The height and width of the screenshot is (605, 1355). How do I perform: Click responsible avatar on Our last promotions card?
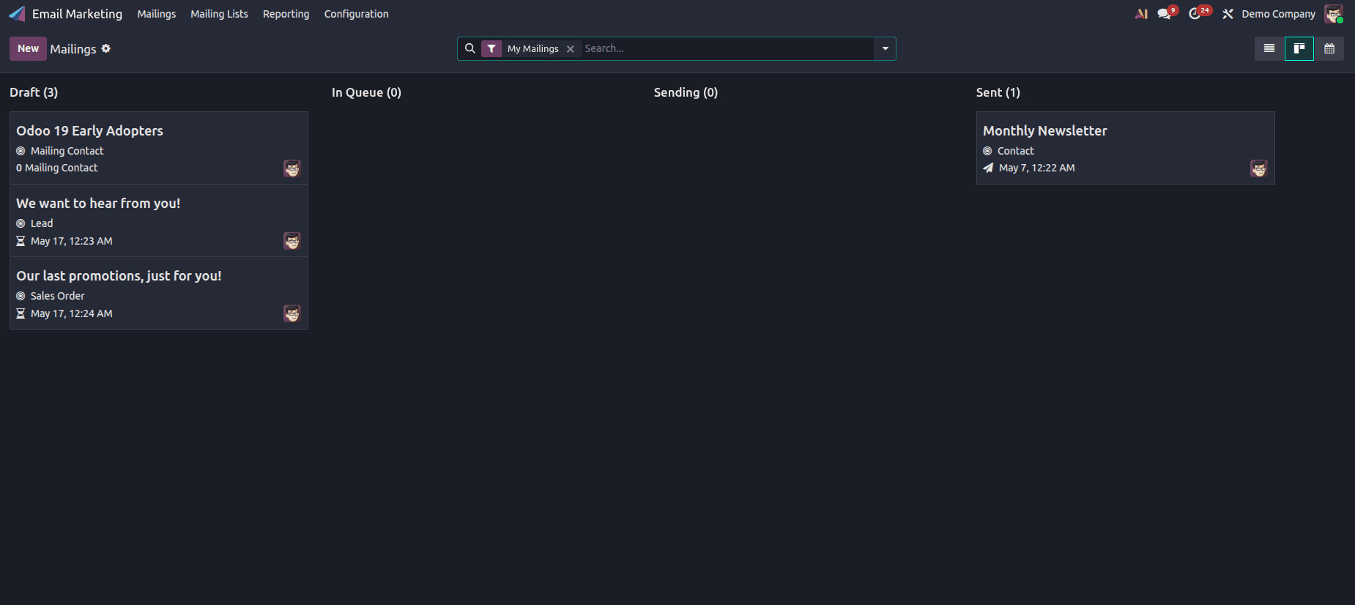click(292, 313)
